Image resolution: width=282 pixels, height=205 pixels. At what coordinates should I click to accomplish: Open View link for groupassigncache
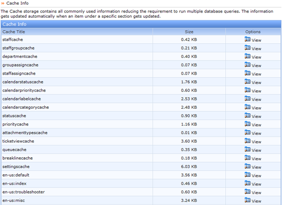tap(256, 65)
